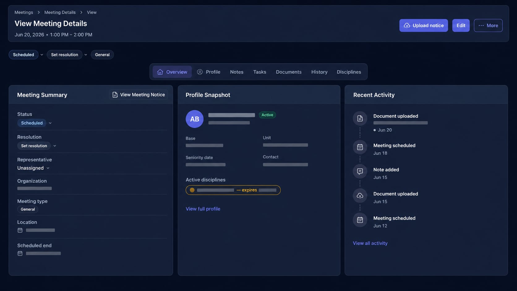Click the calendar icon under Scheduled end
This screenshot has height=291, width=517.
click(20, 253)
